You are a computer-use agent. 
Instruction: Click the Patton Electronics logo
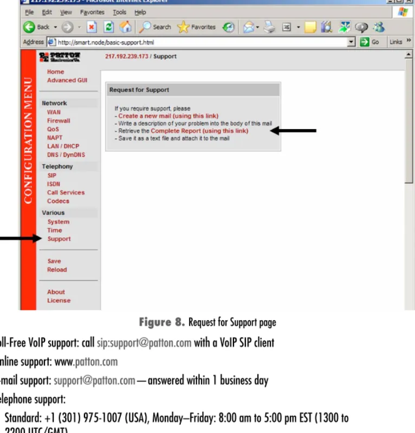click(x=60, y=57)
